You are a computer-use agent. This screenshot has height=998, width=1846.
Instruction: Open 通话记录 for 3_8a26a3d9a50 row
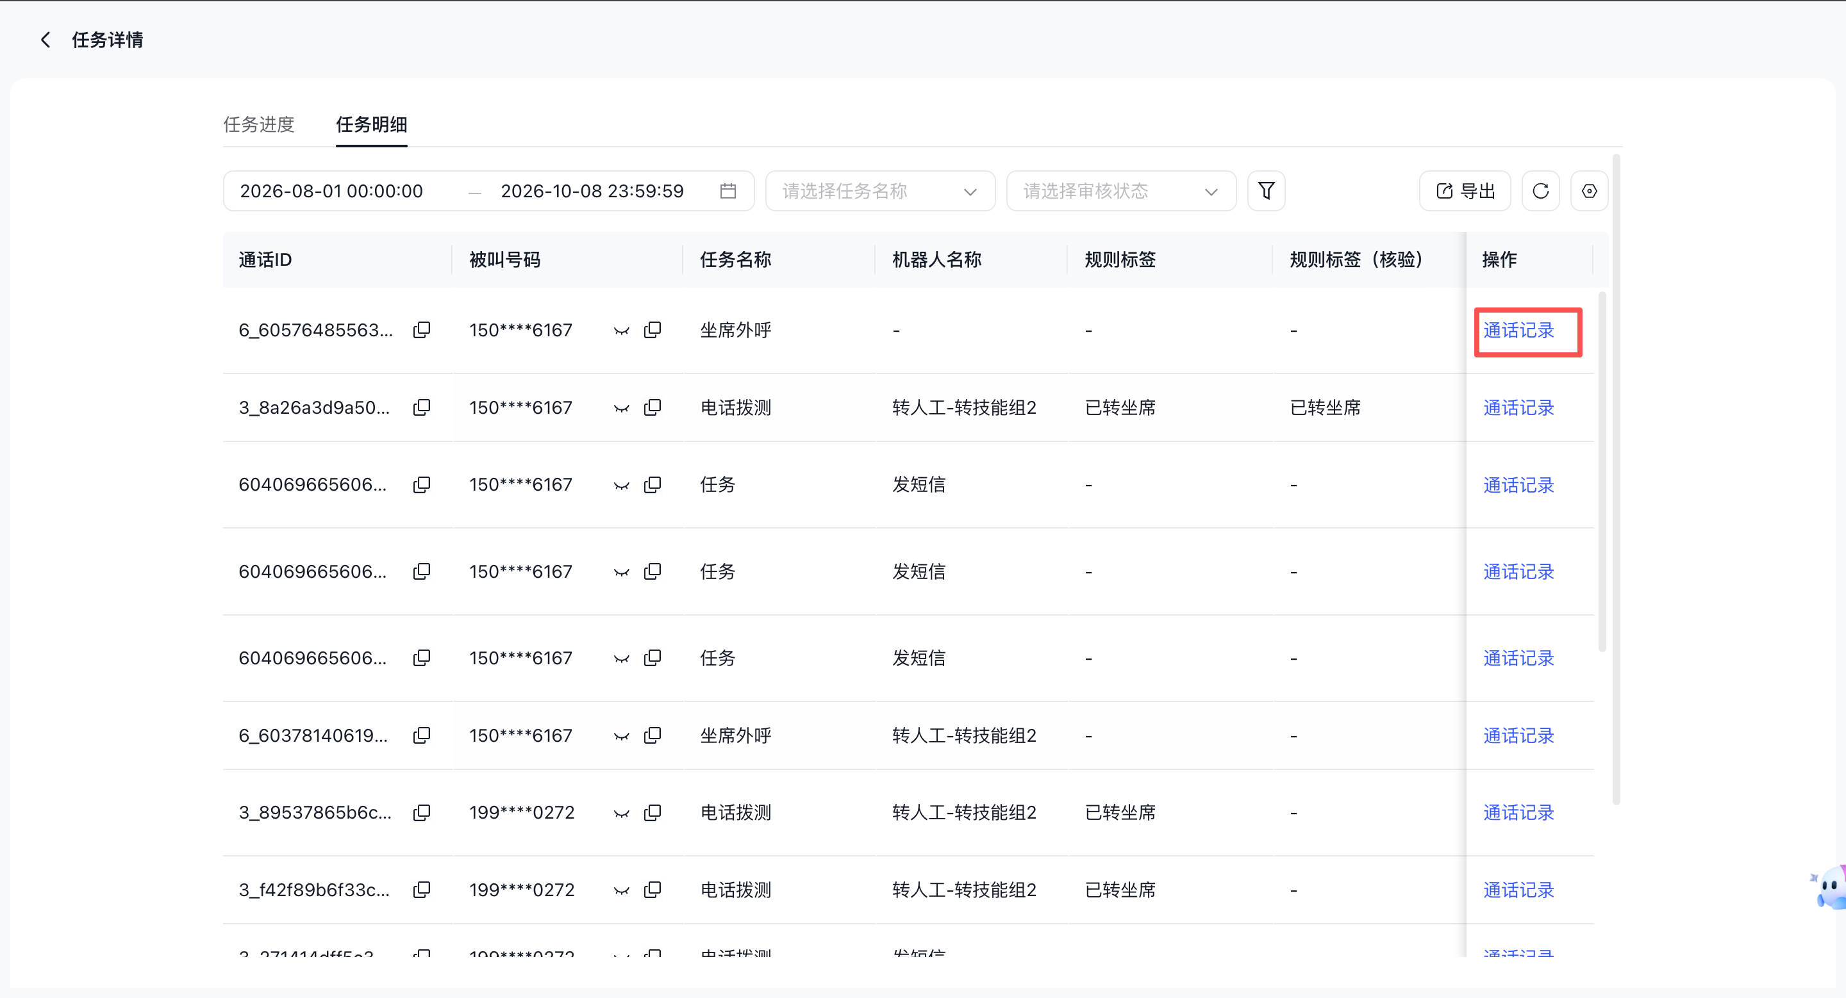pos(1518,408)
